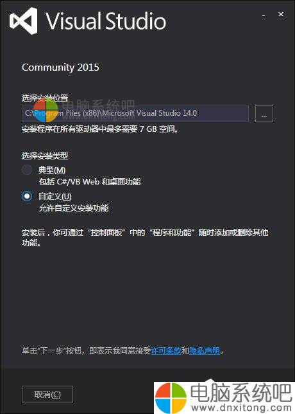Click the 选择安装类型 section label
Viewport: 295px width, 414px height.
[x=45, y=156]
